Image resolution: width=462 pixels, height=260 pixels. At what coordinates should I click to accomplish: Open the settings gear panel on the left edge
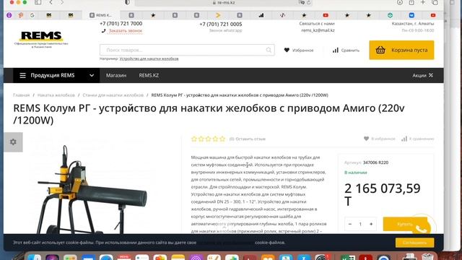point(13,142)
